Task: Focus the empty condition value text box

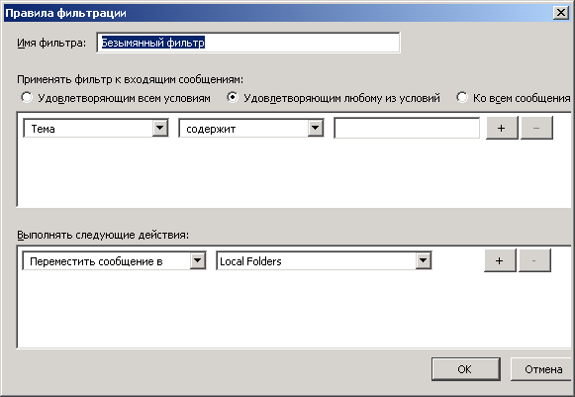Action: point(407,128)
